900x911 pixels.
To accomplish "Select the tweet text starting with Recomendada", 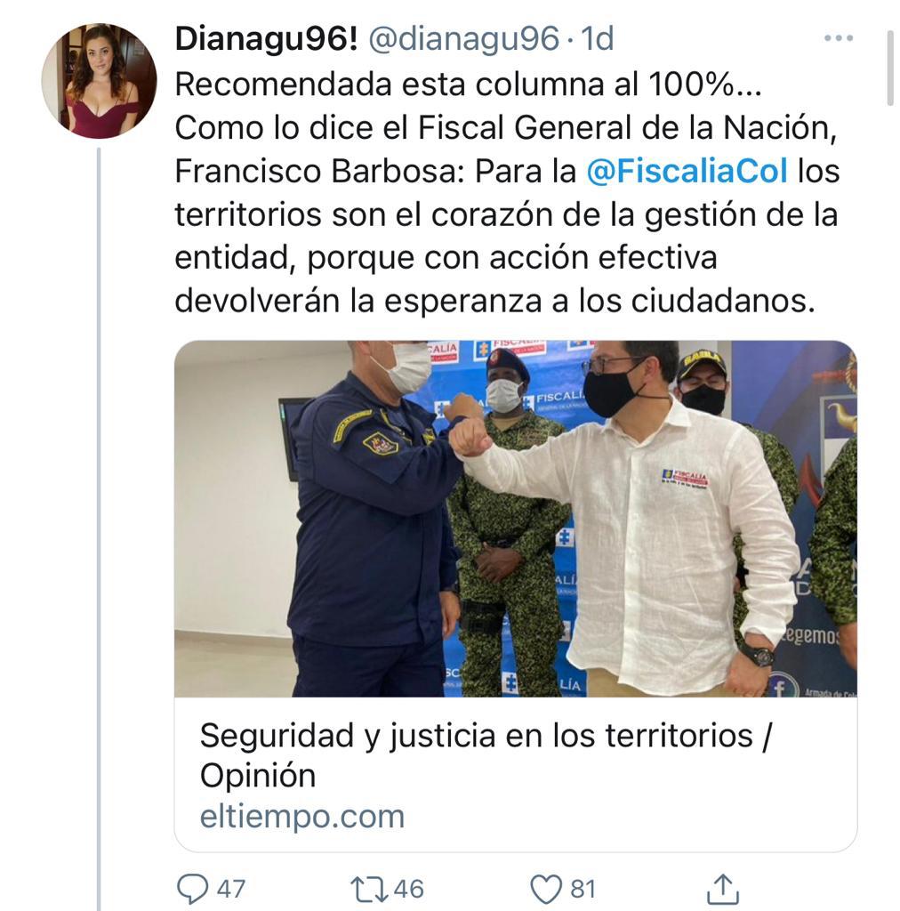I will pyautogui.click(x=507, y=193).
